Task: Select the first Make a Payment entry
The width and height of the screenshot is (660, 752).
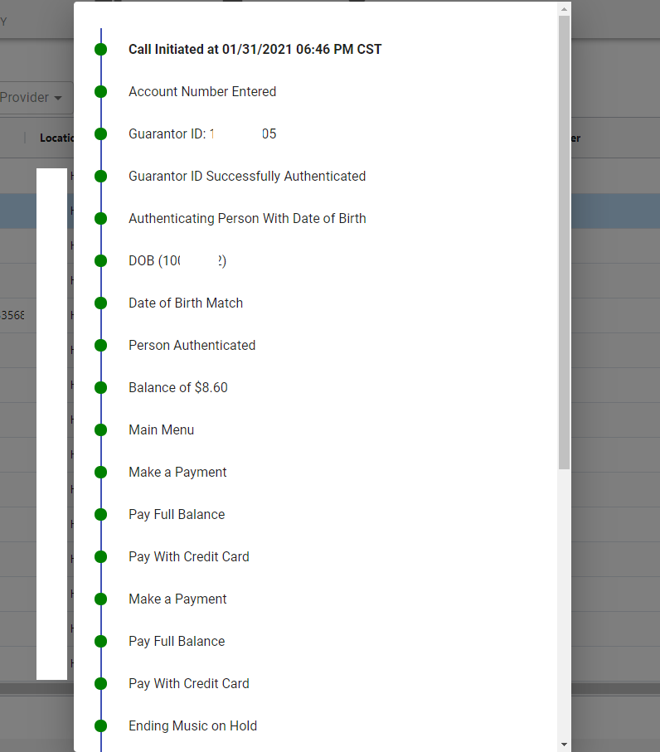Action: pos(177,473)
